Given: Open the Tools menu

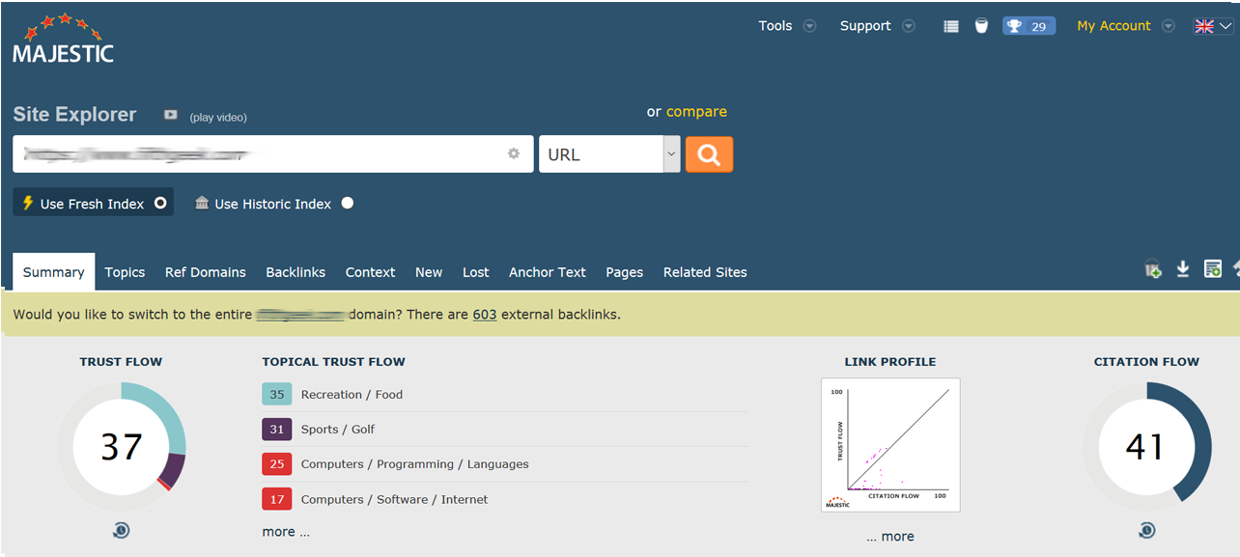Looking at the screenshot, I should tap(775, 26).
